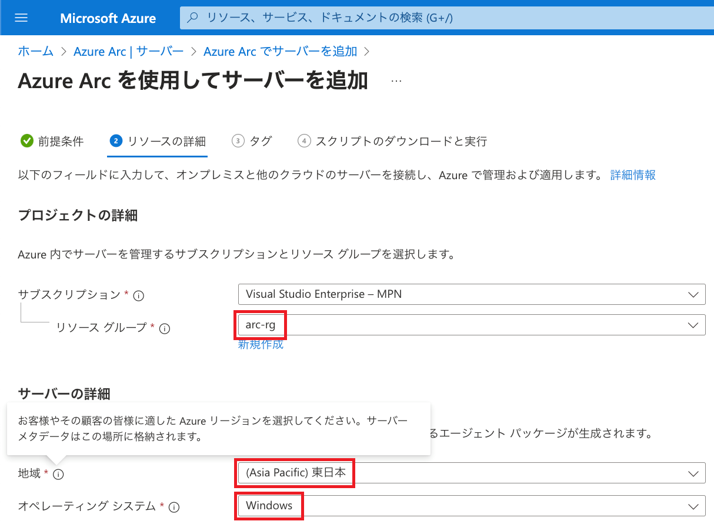Open the 詳細情報 link
This screenshot has height=531, width=714.
tap(633, 175)
